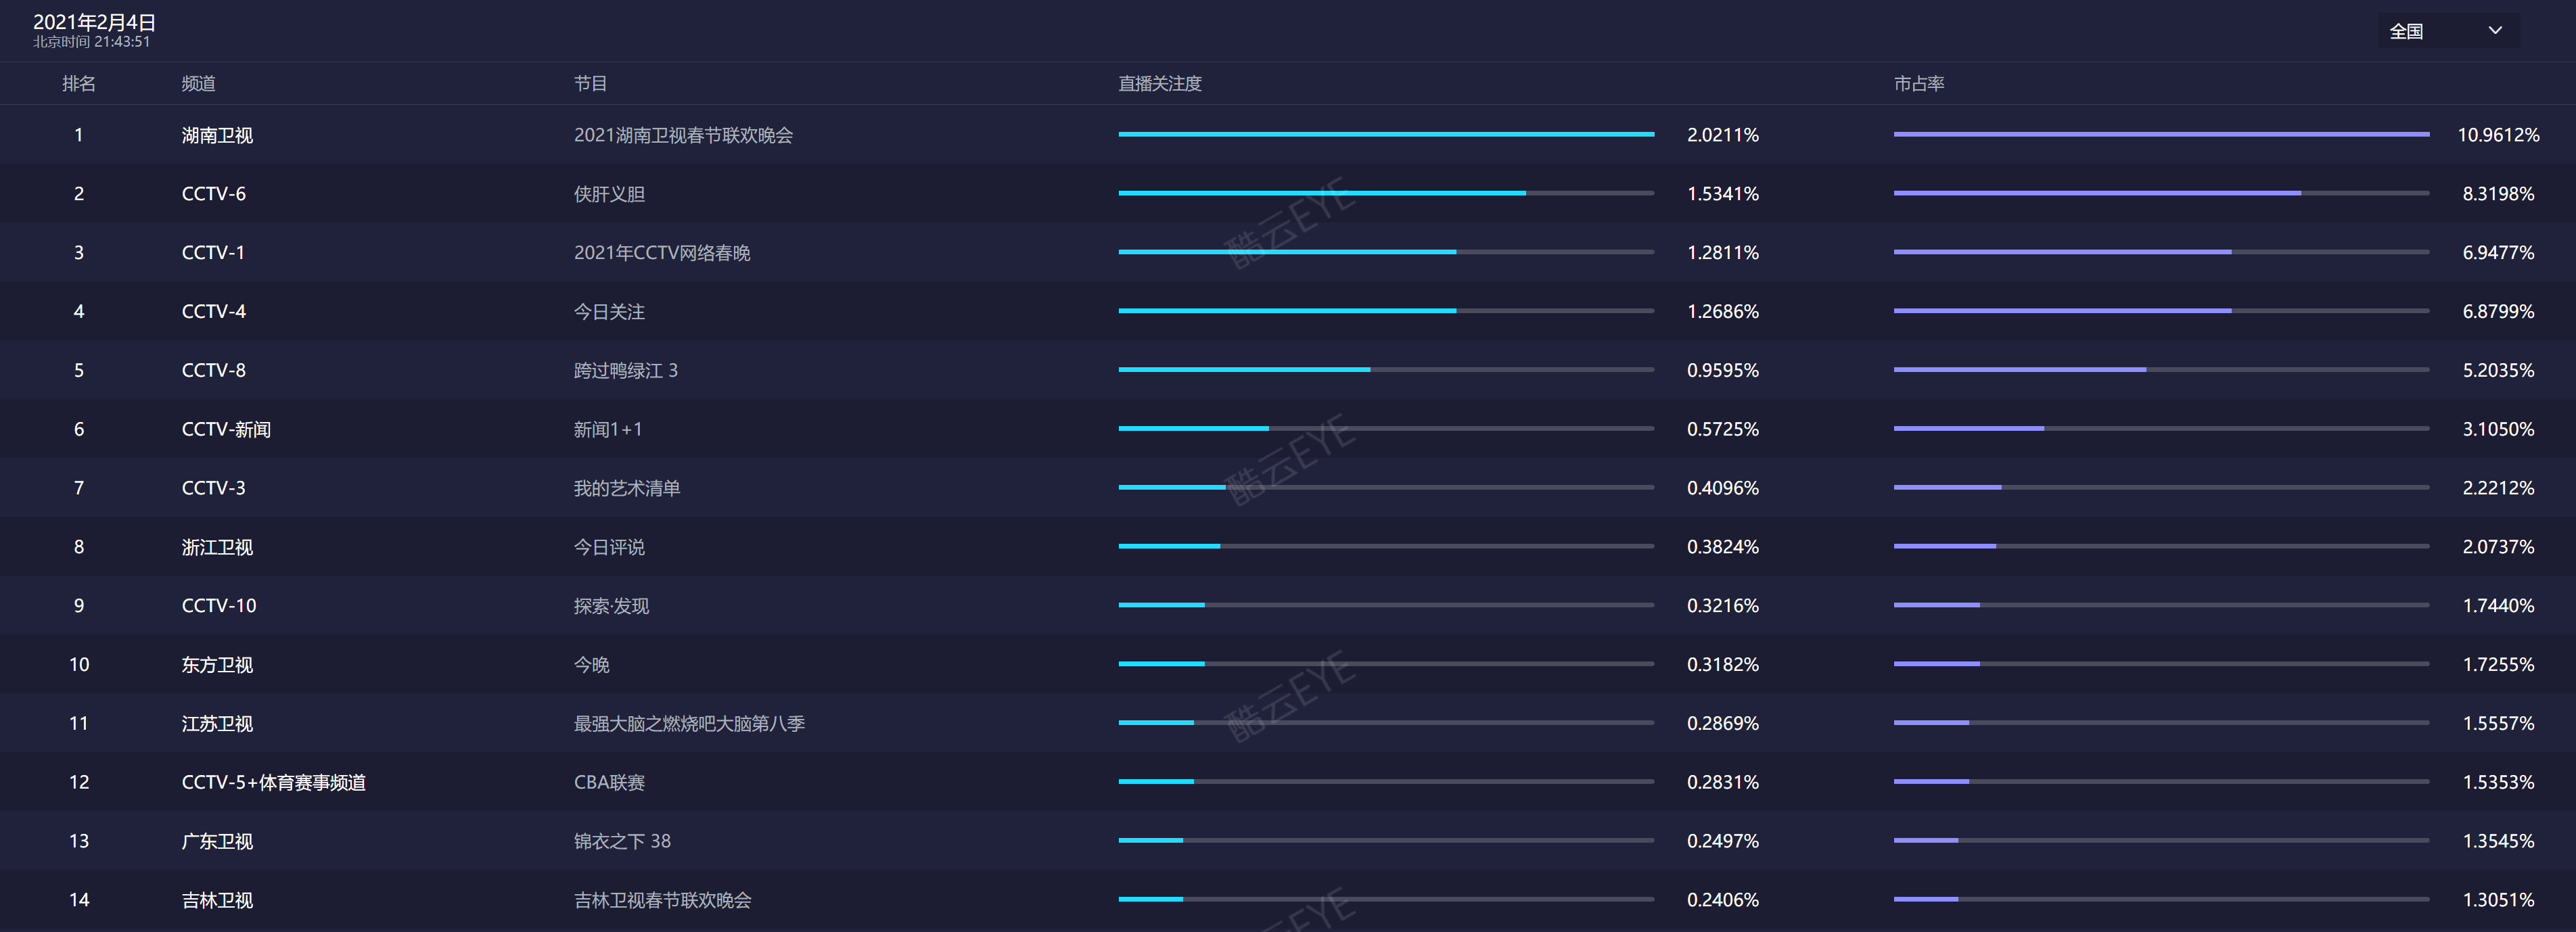
Task: Select the 广东卫视 channel name
Action: coord(217,842)
